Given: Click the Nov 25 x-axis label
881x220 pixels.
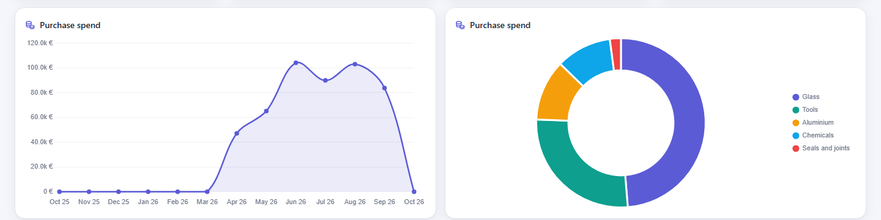Looking at the screenshot, I should (89, 202).
